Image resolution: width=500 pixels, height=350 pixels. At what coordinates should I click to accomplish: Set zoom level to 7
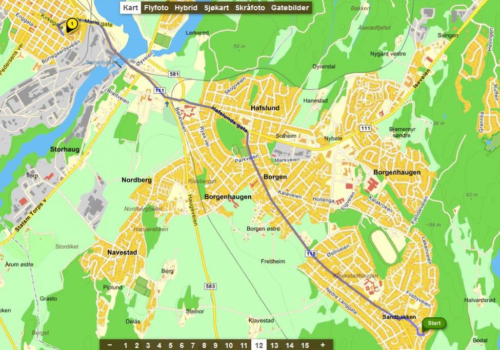pyautogui.click(x=193, y=345)
